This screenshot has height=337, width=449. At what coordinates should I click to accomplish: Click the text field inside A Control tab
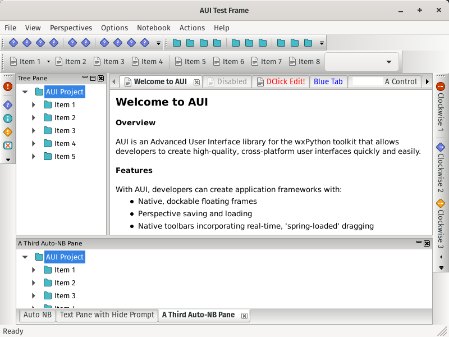pos(368,81)
